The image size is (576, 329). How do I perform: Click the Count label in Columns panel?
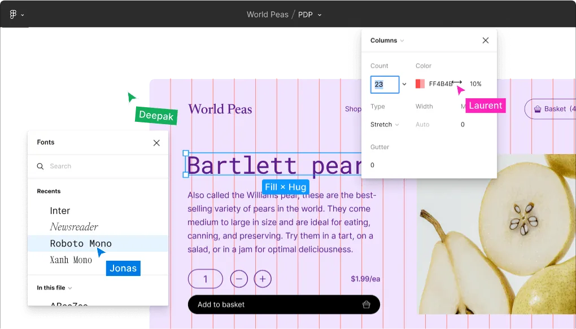point(379,65)
